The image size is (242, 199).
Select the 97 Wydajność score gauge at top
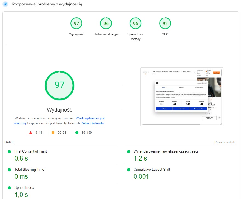click(76, 23)
